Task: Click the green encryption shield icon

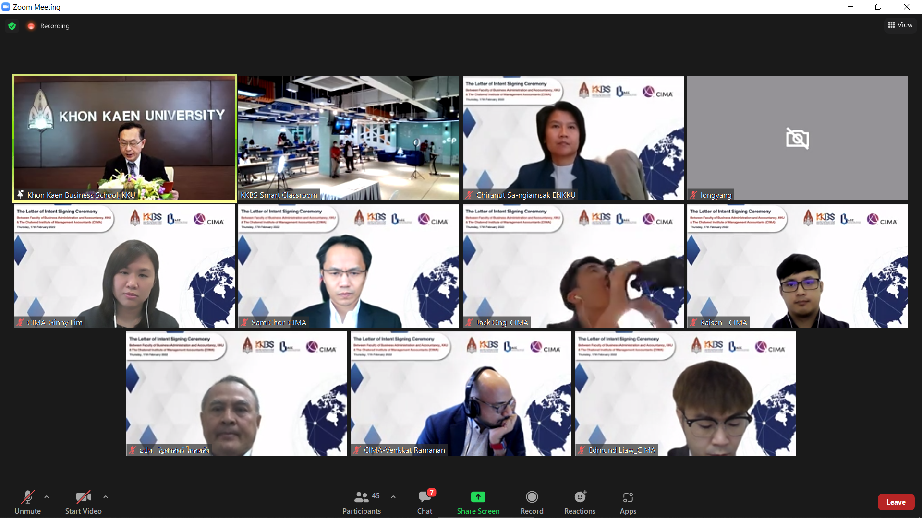Action: [12, 26]
